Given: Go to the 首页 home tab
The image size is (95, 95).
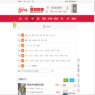Looking at the screenshot, I should 20,19.
